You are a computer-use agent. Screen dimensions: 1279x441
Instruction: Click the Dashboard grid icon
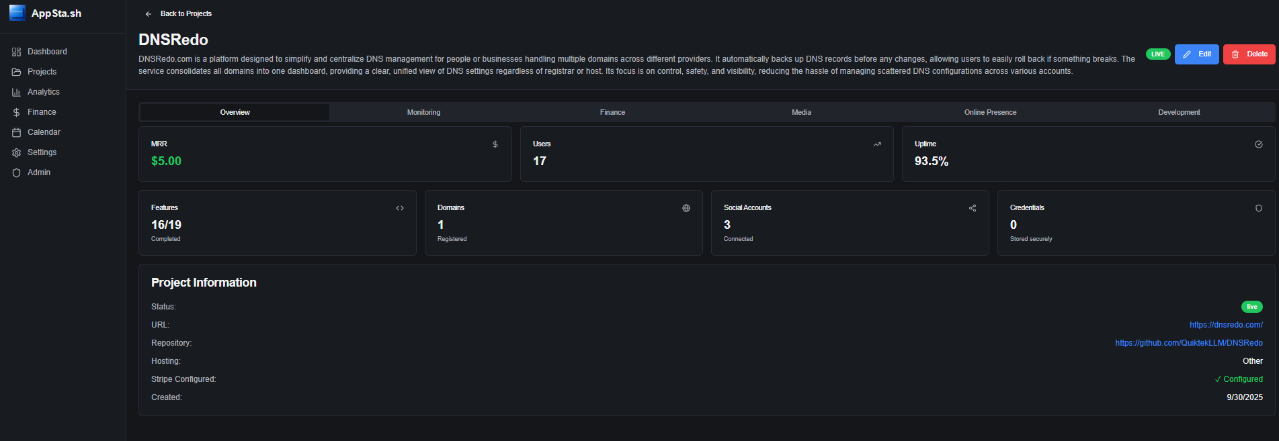click(17, 52)
